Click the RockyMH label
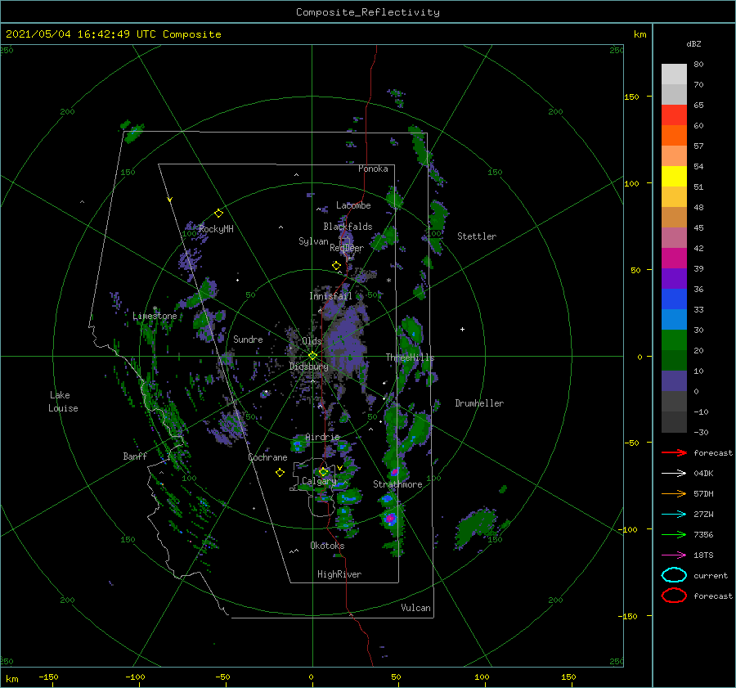 click(215, 229)
